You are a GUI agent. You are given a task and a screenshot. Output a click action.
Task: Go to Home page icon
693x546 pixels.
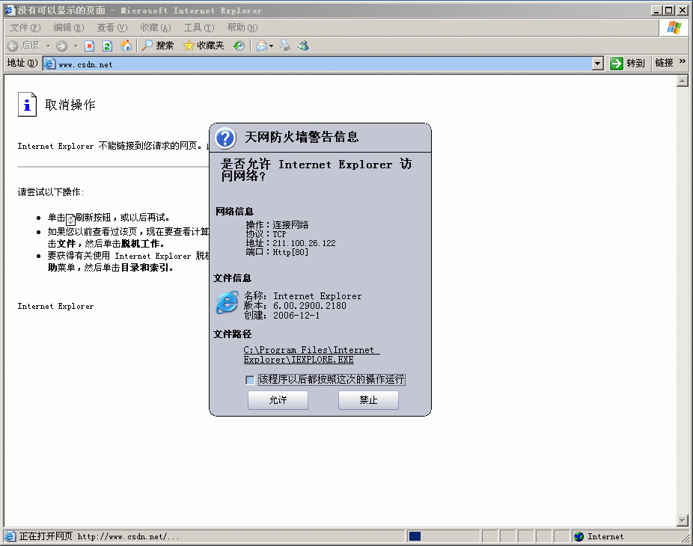pyautogui.click(x=126, y=46)
